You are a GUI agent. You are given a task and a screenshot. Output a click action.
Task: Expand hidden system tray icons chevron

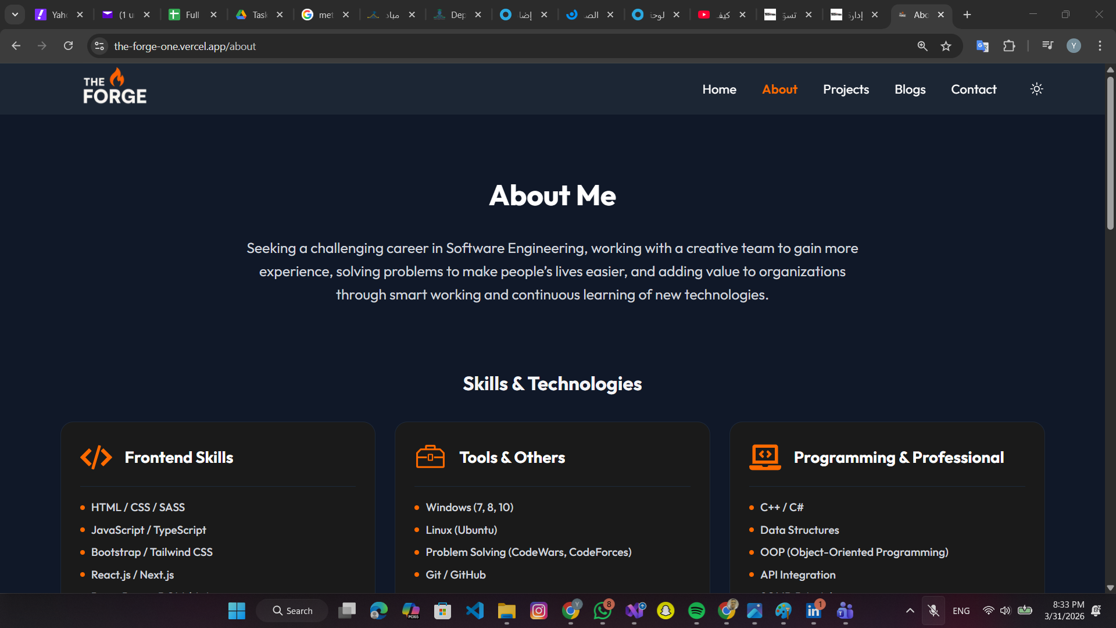tap(910, 611)
